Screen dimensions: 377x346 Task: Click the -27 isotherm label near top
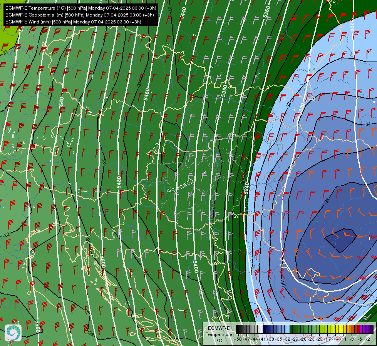170,9
